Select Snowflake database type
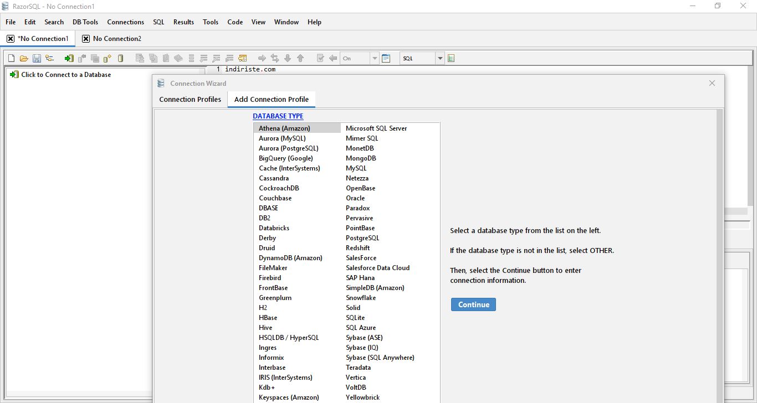Viewport: 757px width, 403px height. click(x=361, y=298)
